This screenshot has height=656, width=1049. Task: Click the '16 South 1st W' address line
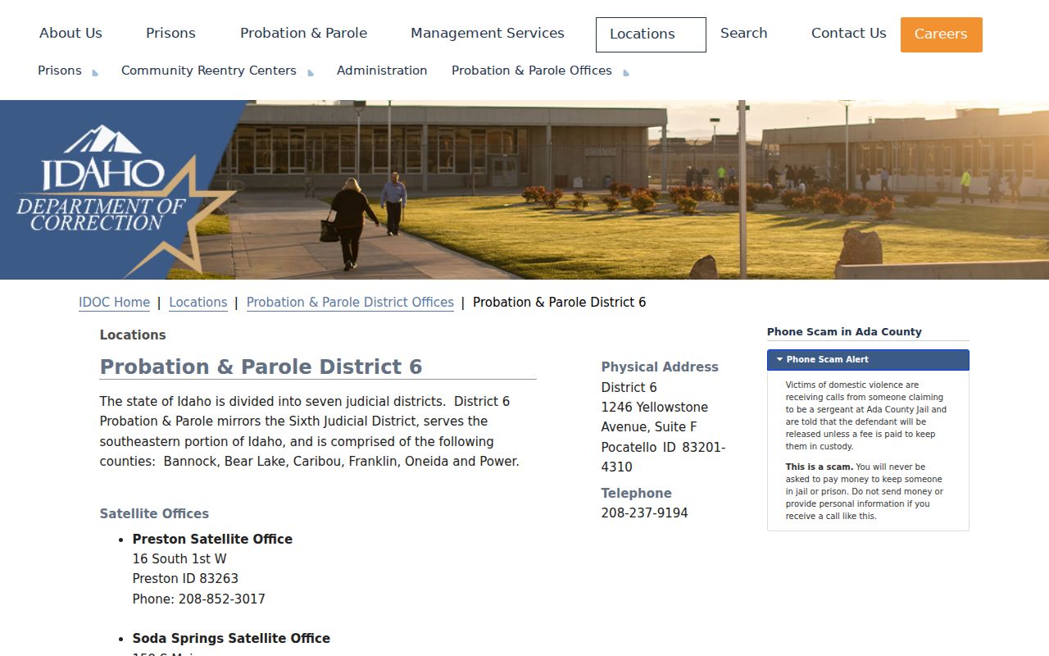[x=179, y=559]
